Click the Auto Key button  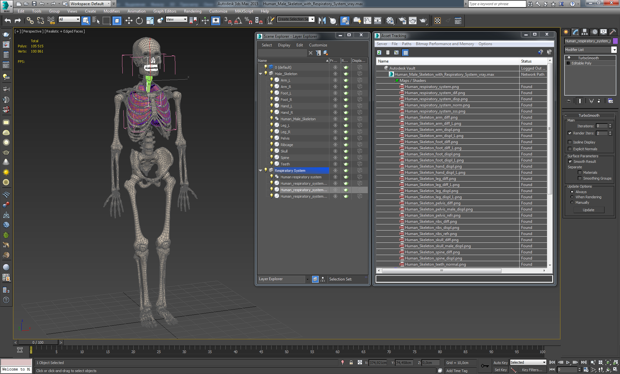pyautogui.click(x=500, y=363)
